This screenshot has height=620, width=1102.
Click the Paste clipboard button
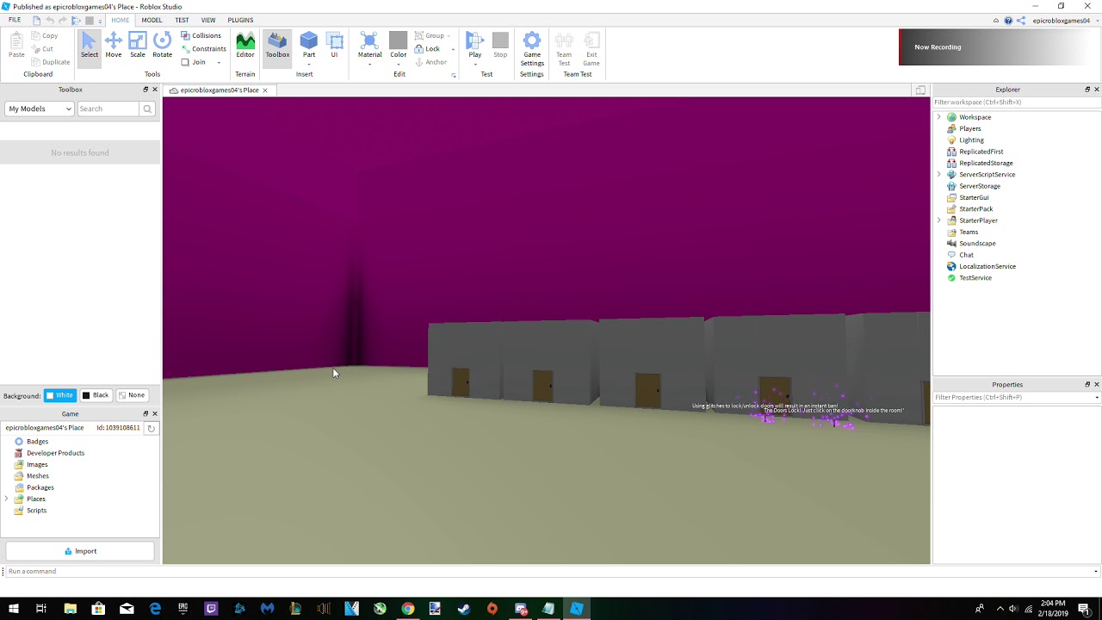pyautogui.click(x=16, y=46)
